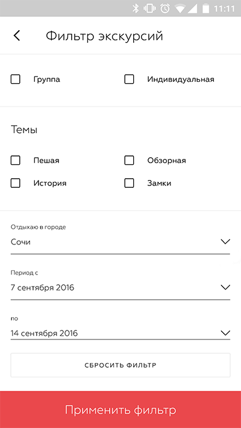Tap the Фильтр экскурсий page title
This screenshot has height=428, width=241.
pyautogui.click(x=104, y=36)
